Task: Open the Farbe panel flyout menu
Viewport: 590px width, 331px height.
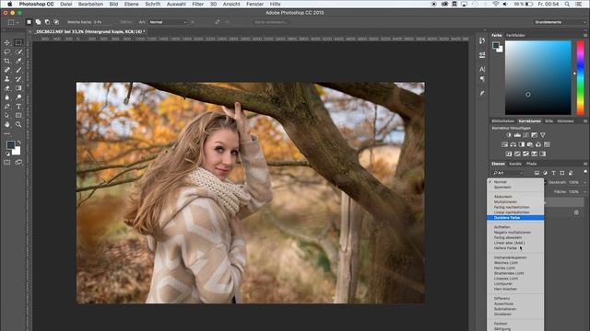Action: tap(585, 35)
